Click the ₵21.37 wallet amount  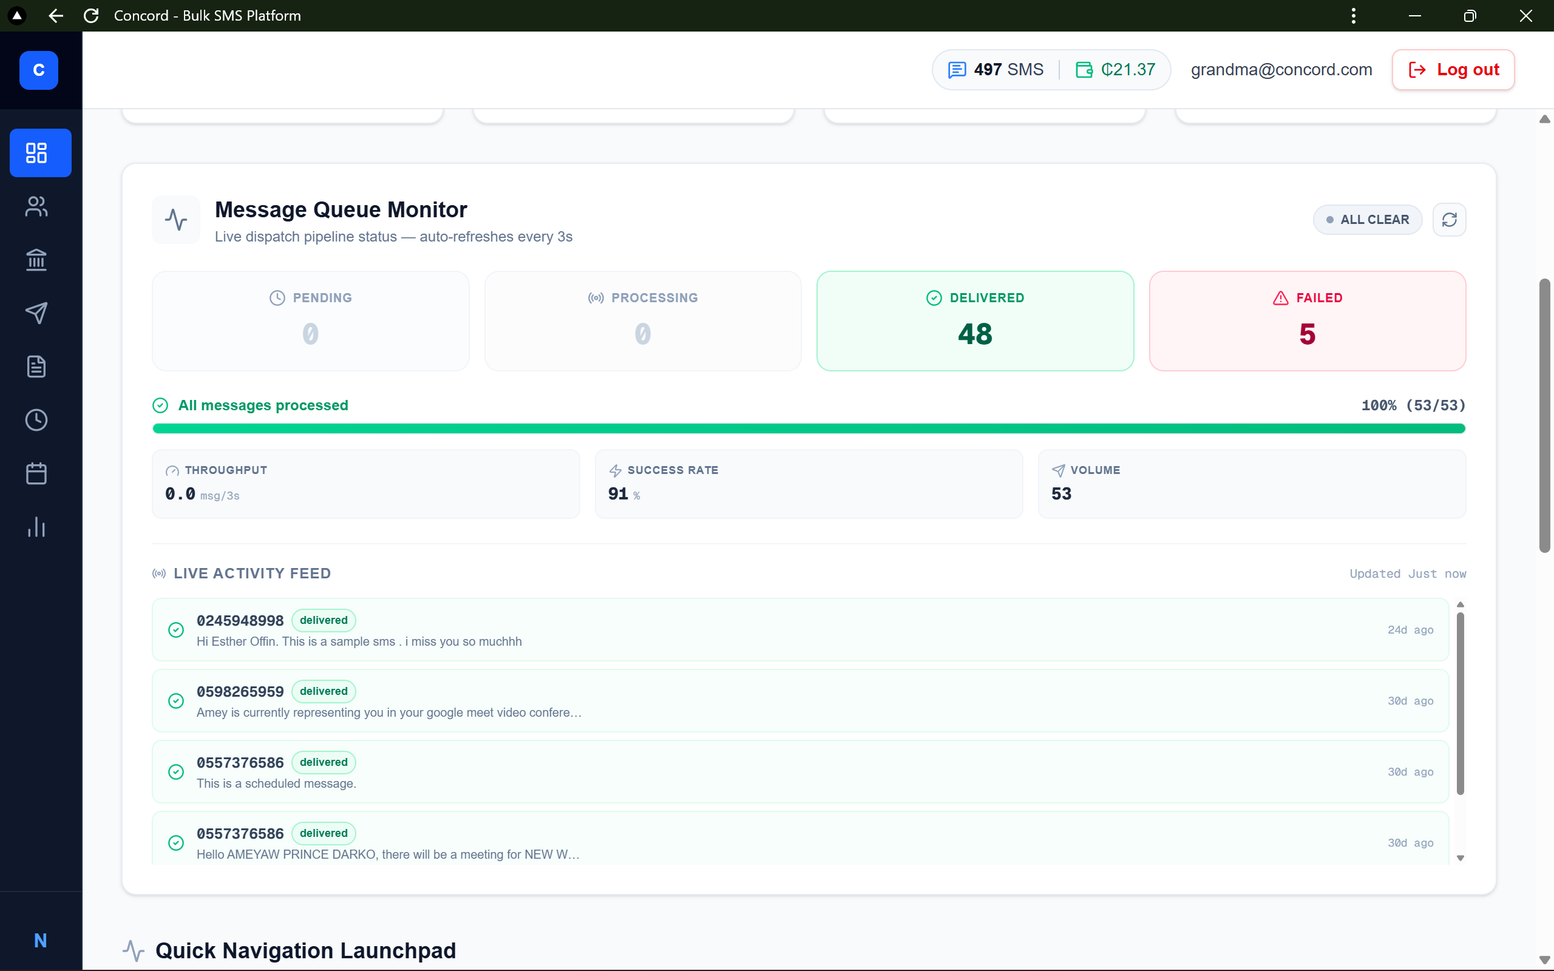point(1128,69)
